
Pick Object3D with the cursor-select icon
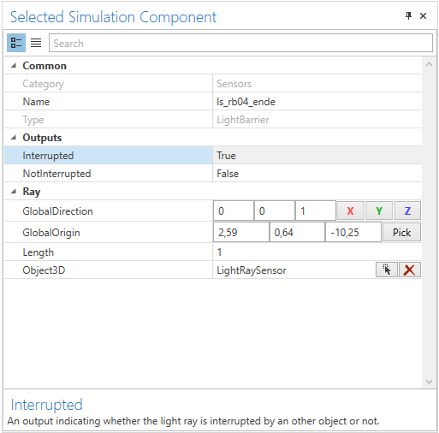point(387,270)
